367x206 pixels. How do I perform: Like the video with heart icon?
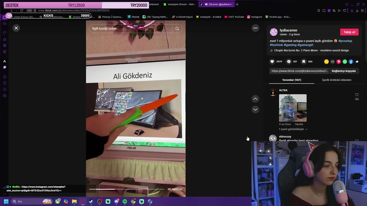272,62
